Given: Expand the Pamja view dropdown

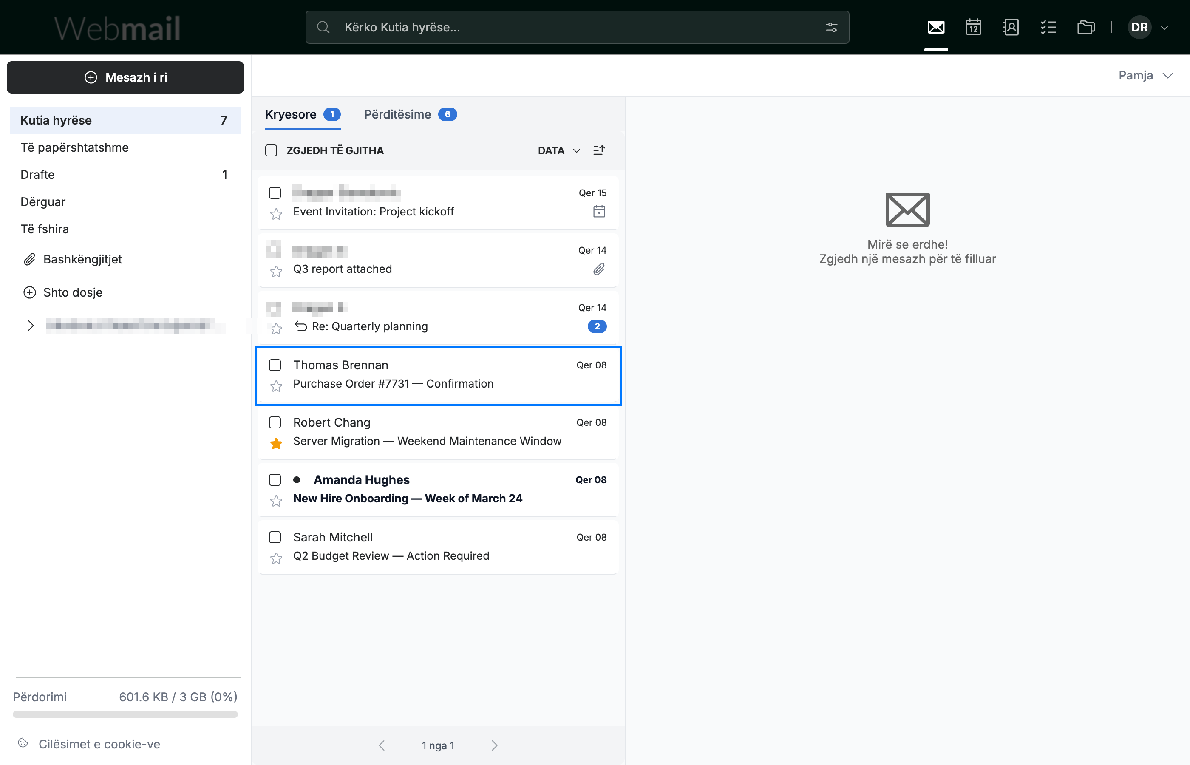Looking at the screenshot, I should 1145,75.
